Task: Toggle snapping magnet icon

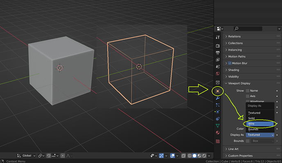Action: (x=49, y=156)
